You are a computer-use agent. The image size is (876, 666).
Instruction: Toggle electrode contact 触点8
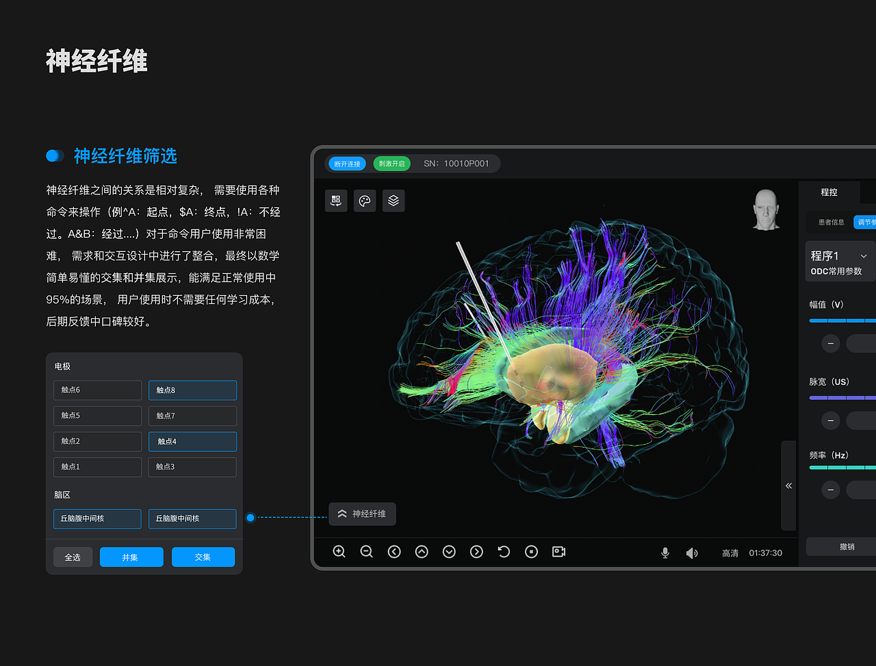pyautogui.click(x=193, y=390)
